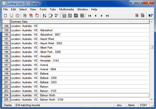
Task: Click the vertical scrollbar thumb
Action: pyautogui.click(x=151, y=47)
